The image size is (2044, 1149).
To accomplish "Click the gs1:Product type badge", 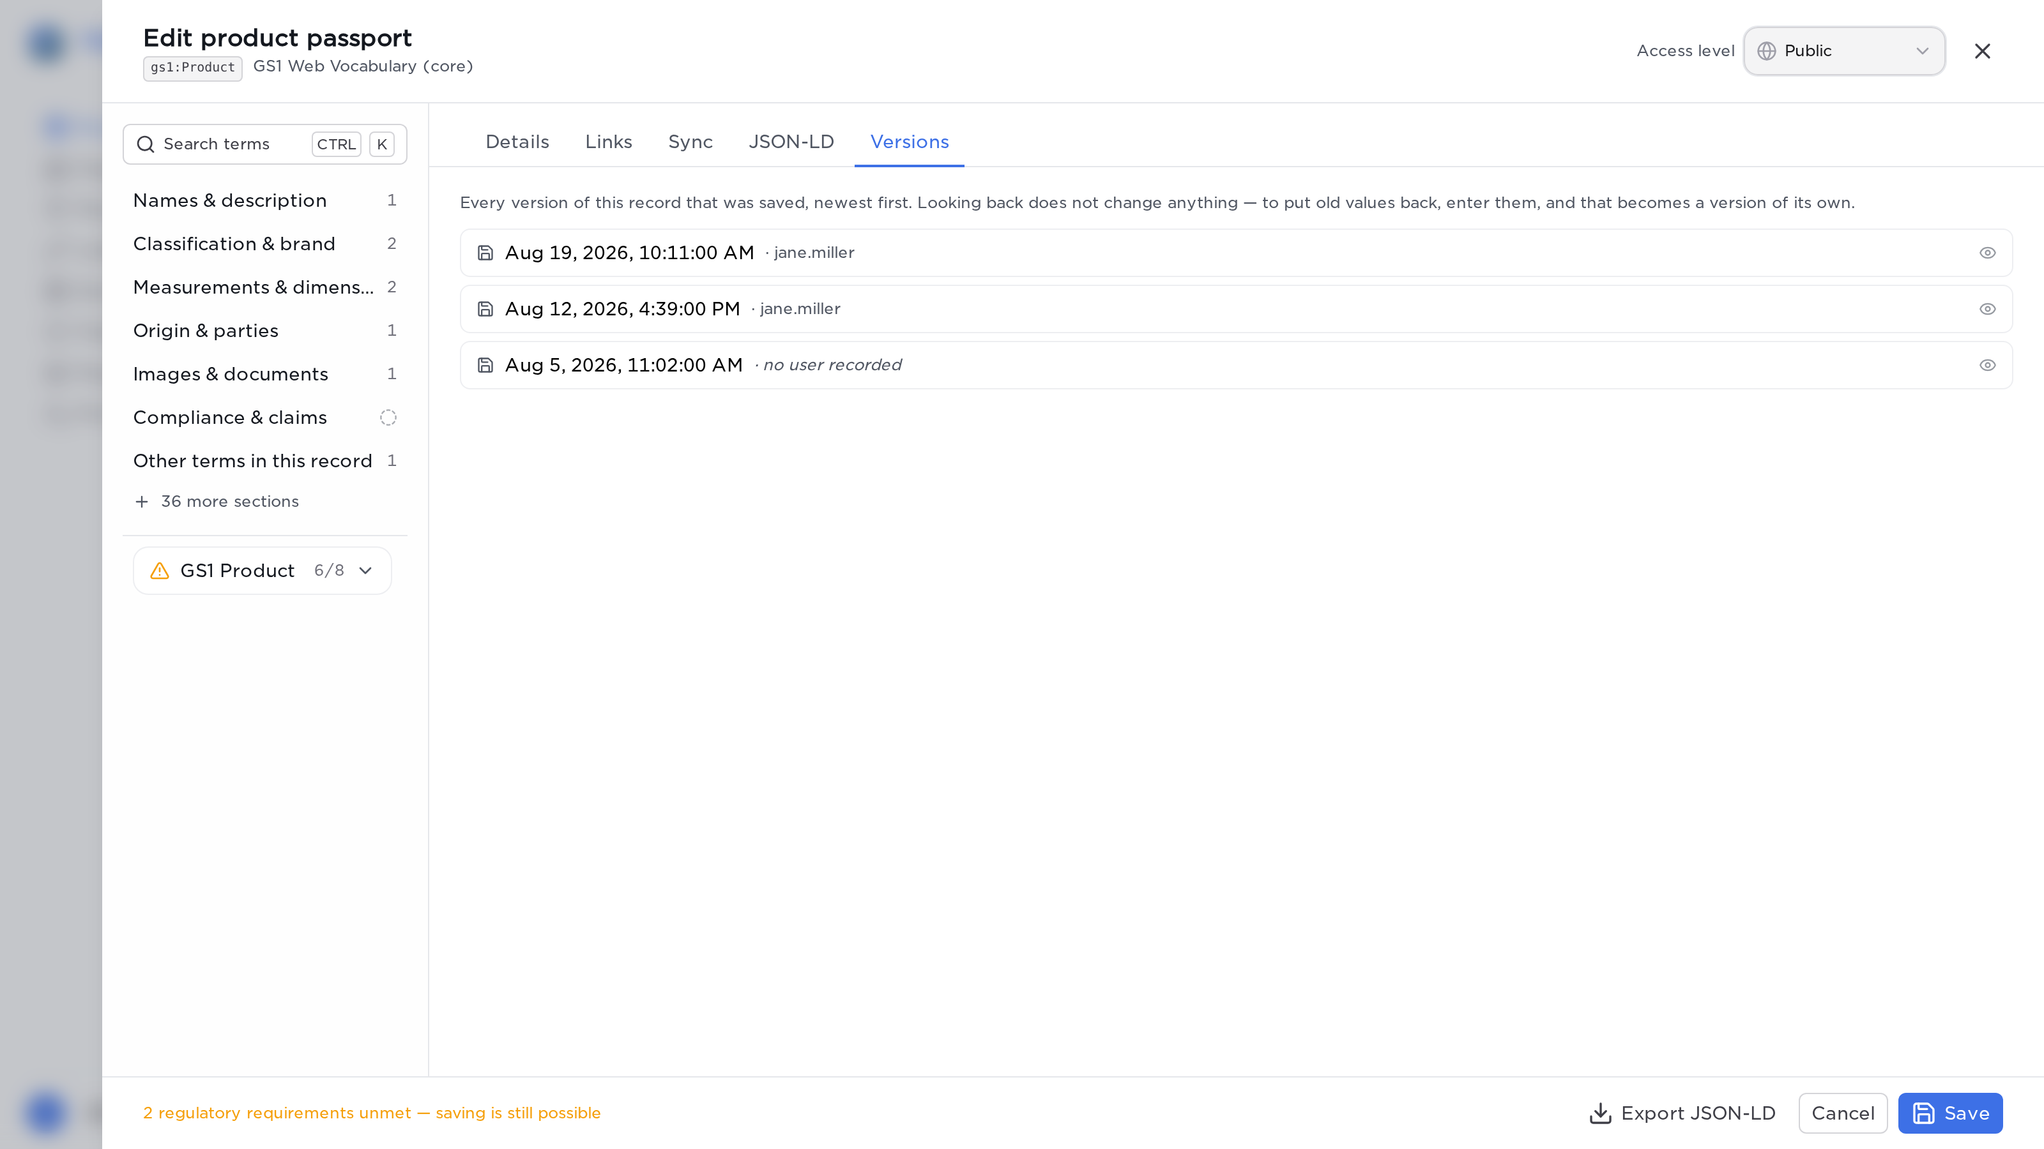I will pyautogui.click(x=193, y=68).
